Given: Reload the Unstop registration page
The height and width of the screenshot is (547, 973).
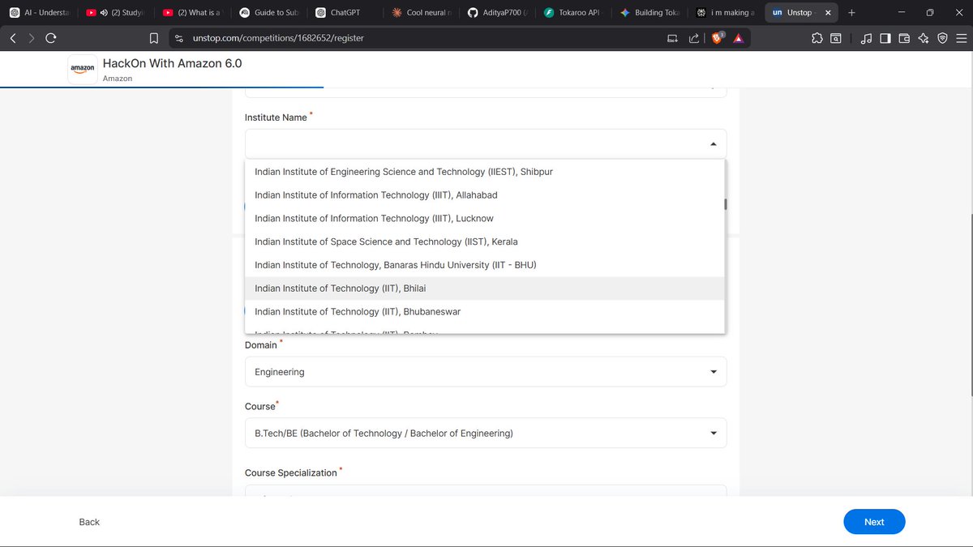Looking at the screenshot, I should (x=51, y=38).
